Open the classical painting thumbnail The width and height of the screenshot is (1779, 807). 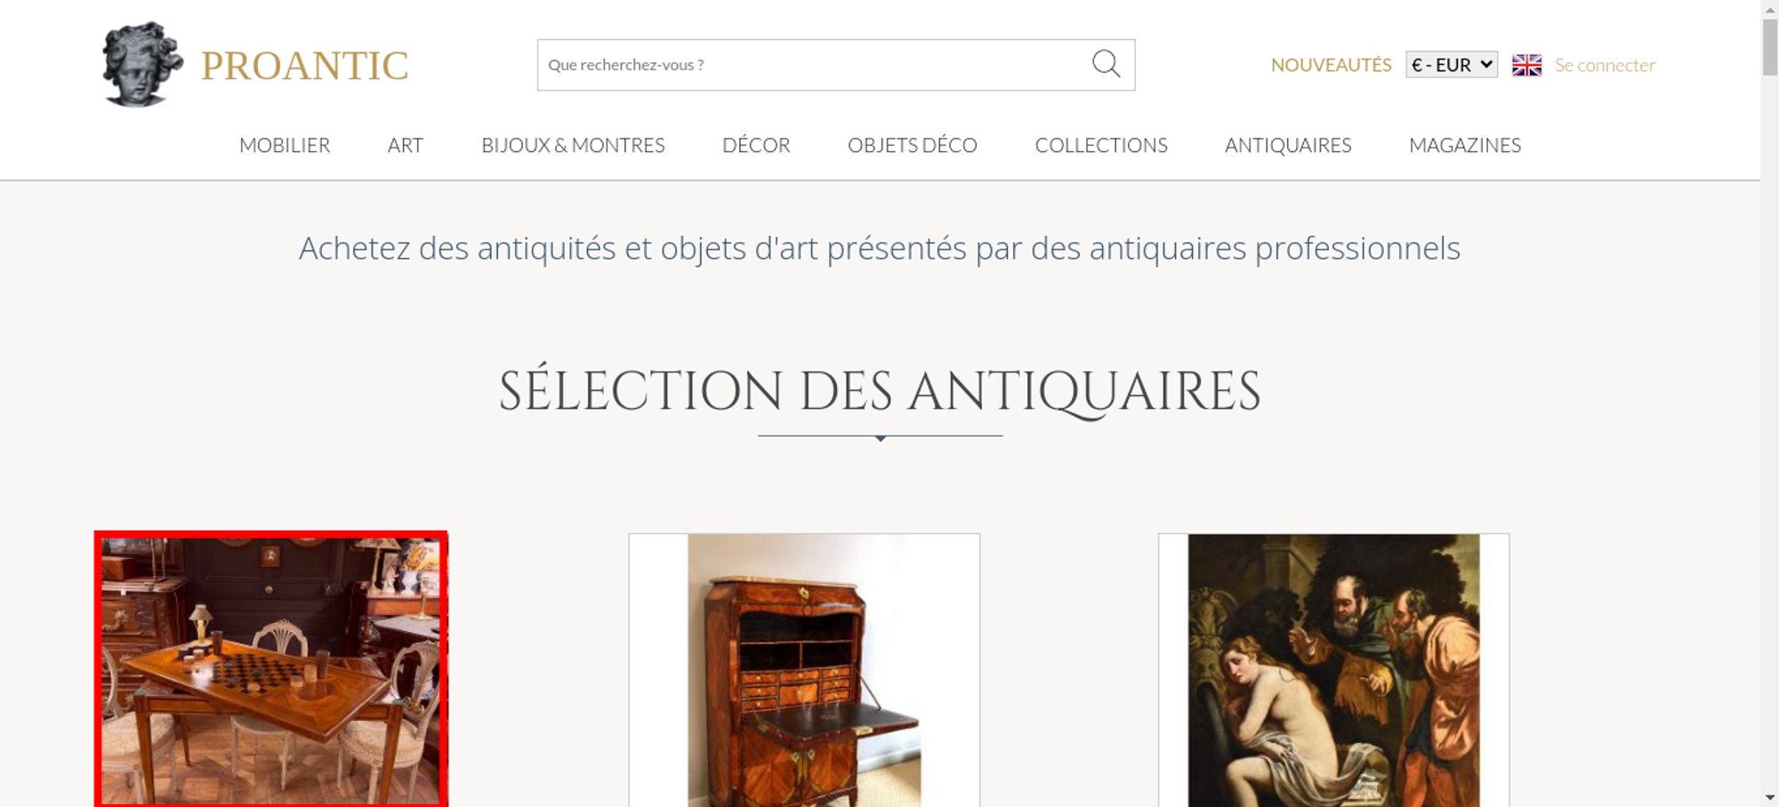click(x=1333, y=670)
